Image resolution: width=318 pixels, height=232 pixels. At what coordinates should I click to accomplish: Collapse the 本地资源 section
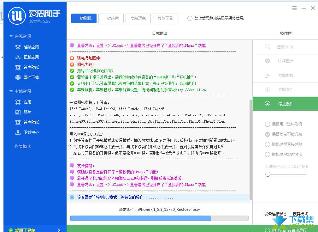click(x=11, y=91)
